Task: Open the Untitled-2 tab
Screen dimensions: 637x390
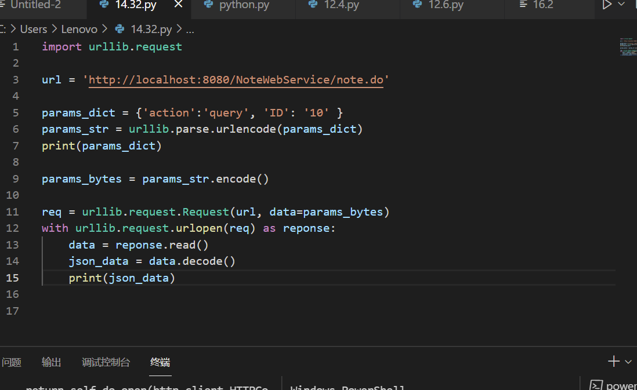Action: pos(35,5)
